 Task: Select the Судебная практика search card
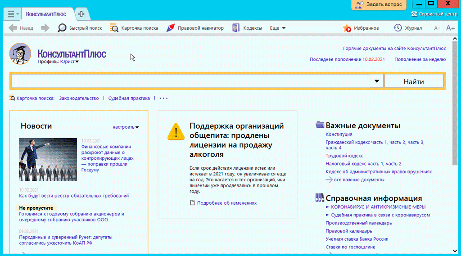pyautogui.click(x=129, y=98)
